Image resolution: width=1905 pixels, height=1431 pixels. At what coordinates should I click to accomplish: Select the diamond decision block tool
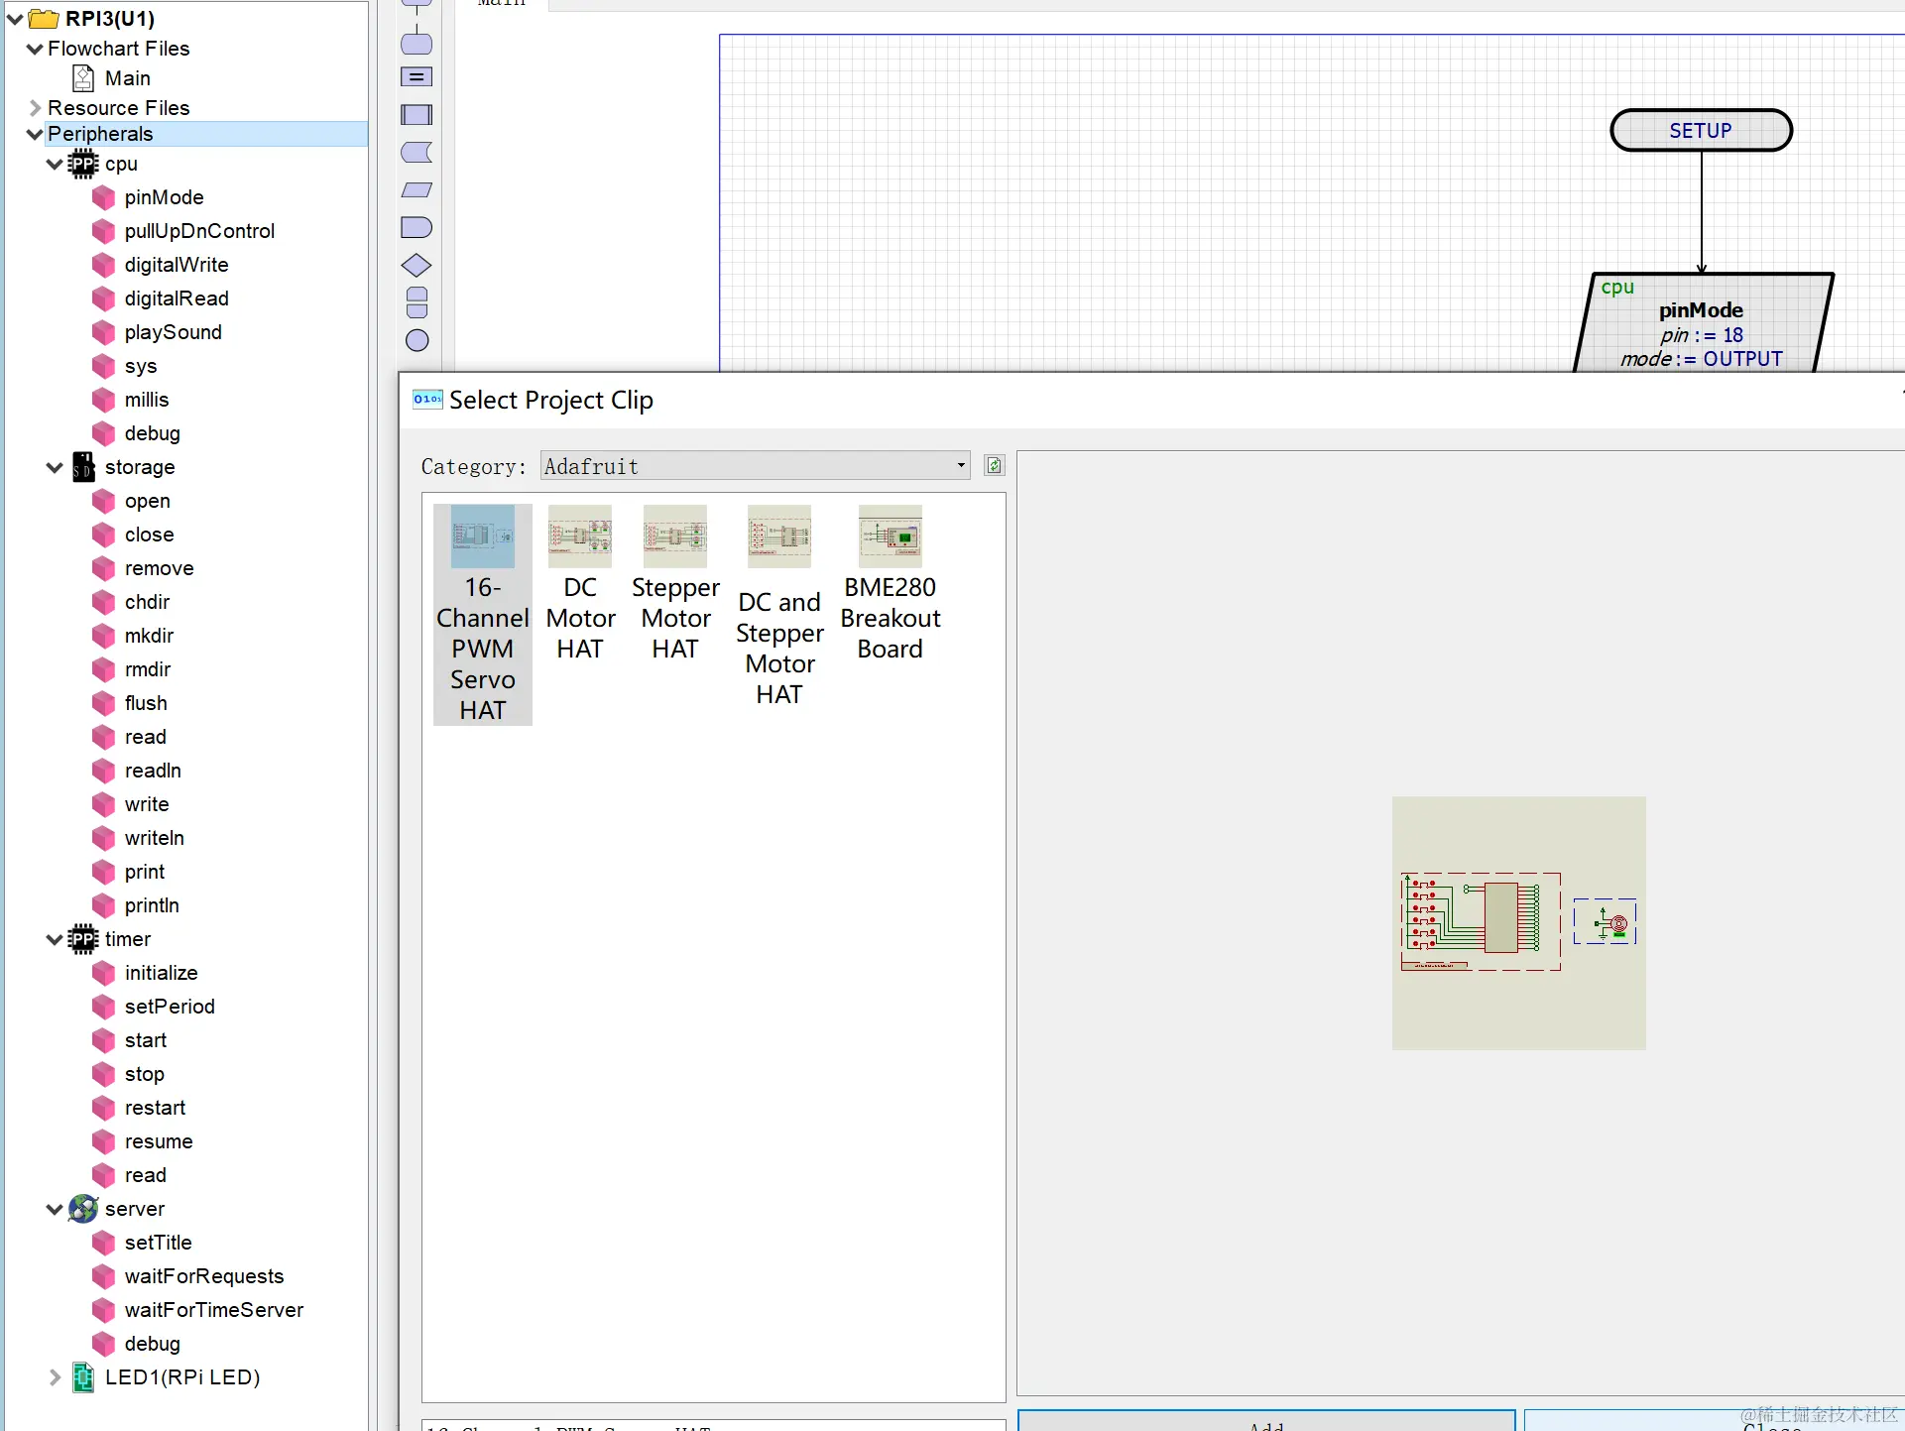point(417,266)
